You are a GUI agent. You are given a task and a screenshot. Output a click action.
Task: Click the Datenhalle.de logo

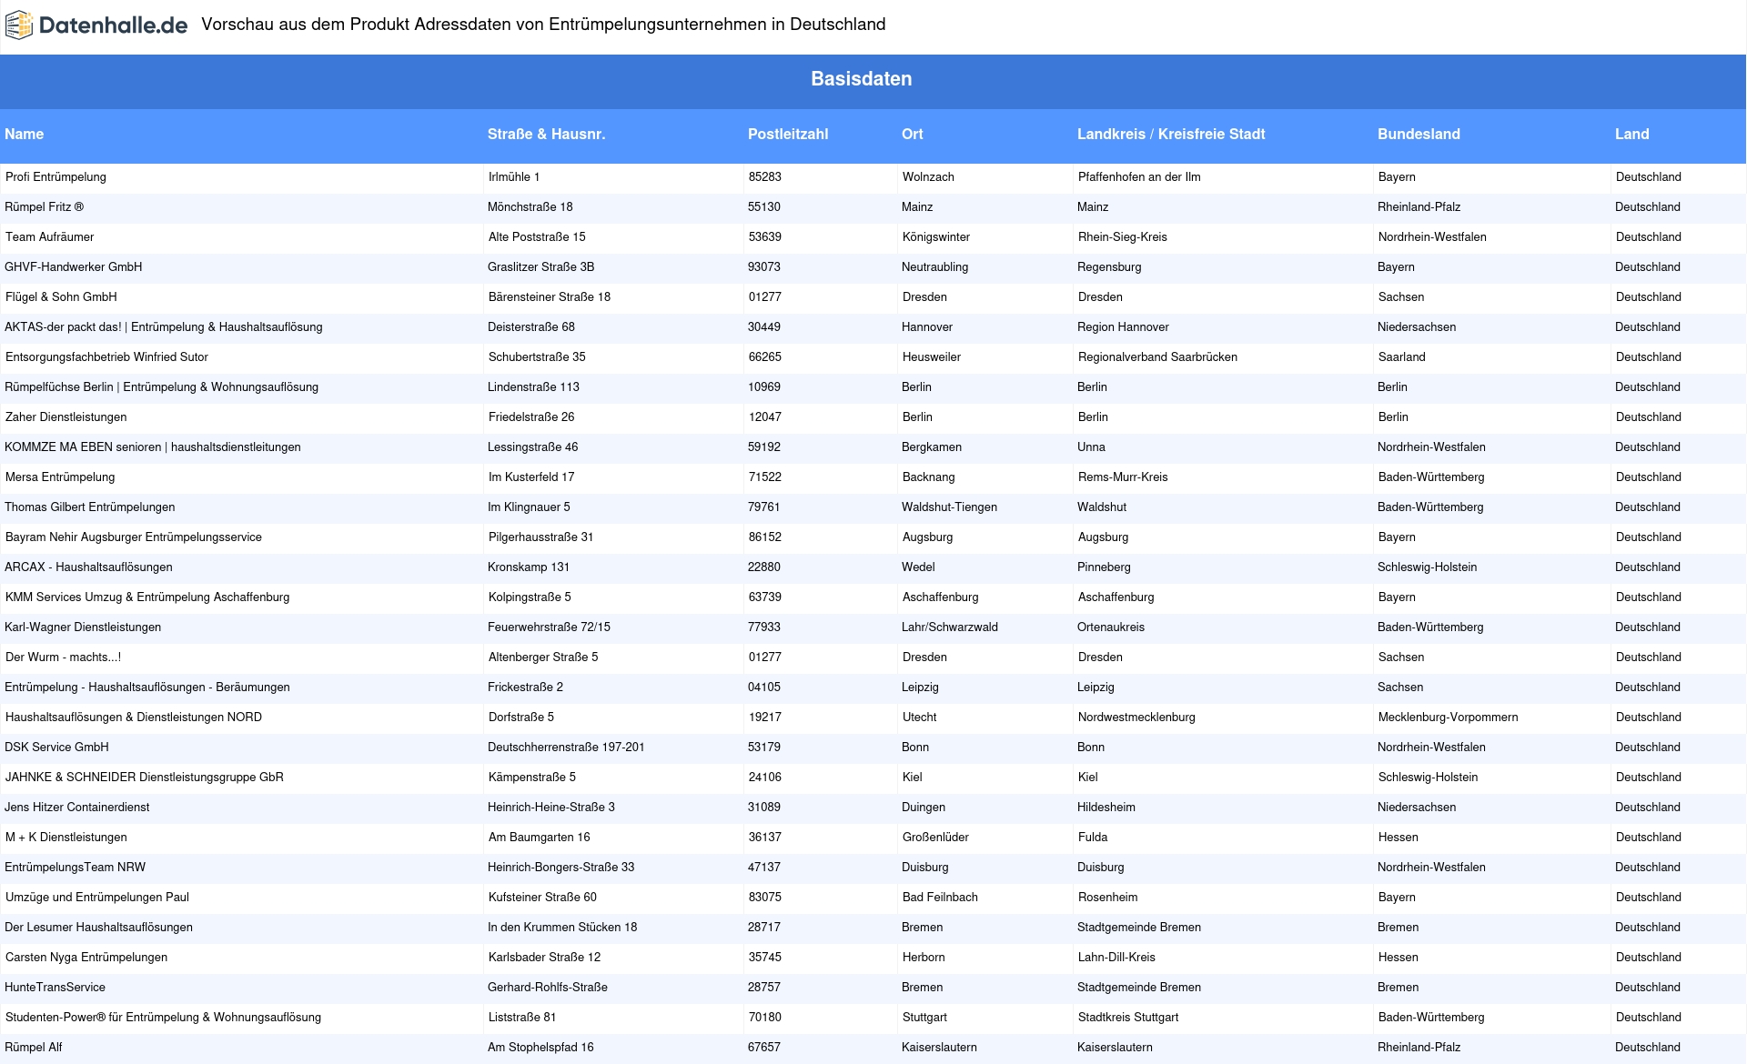point(96,25)
